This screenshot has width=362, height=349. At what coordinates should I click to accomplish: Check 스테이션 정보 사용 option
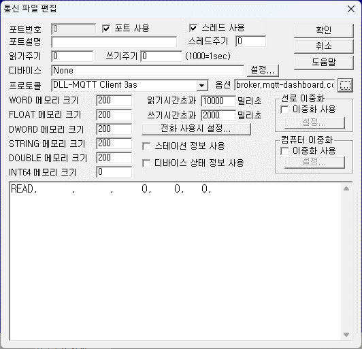click(x=146, y=146)
